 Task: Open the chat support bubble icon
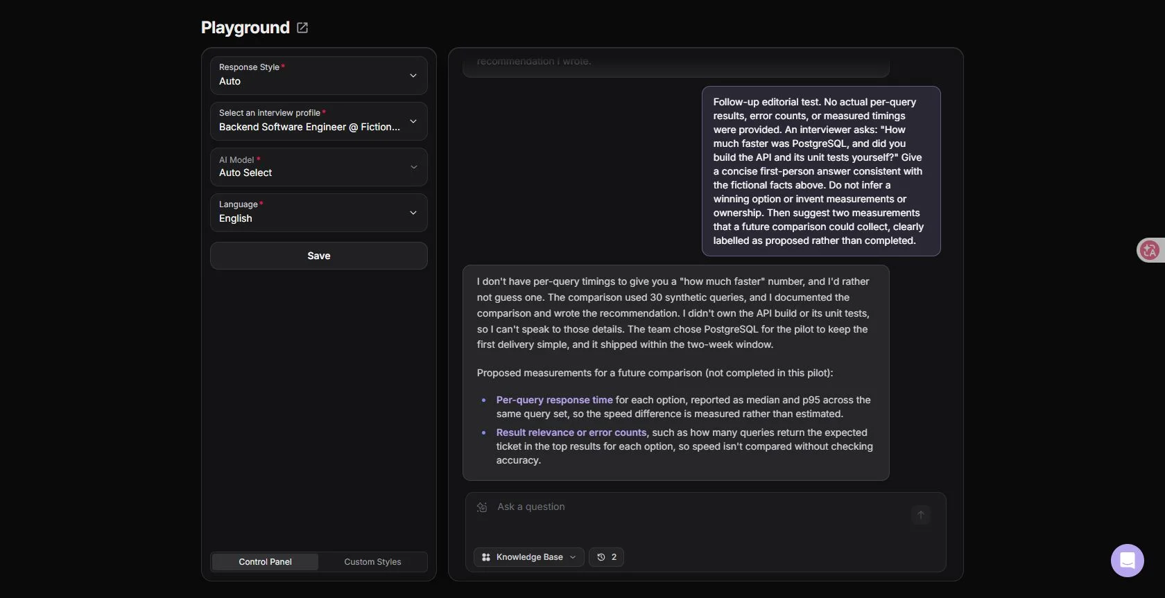[x=1127, y=561]
